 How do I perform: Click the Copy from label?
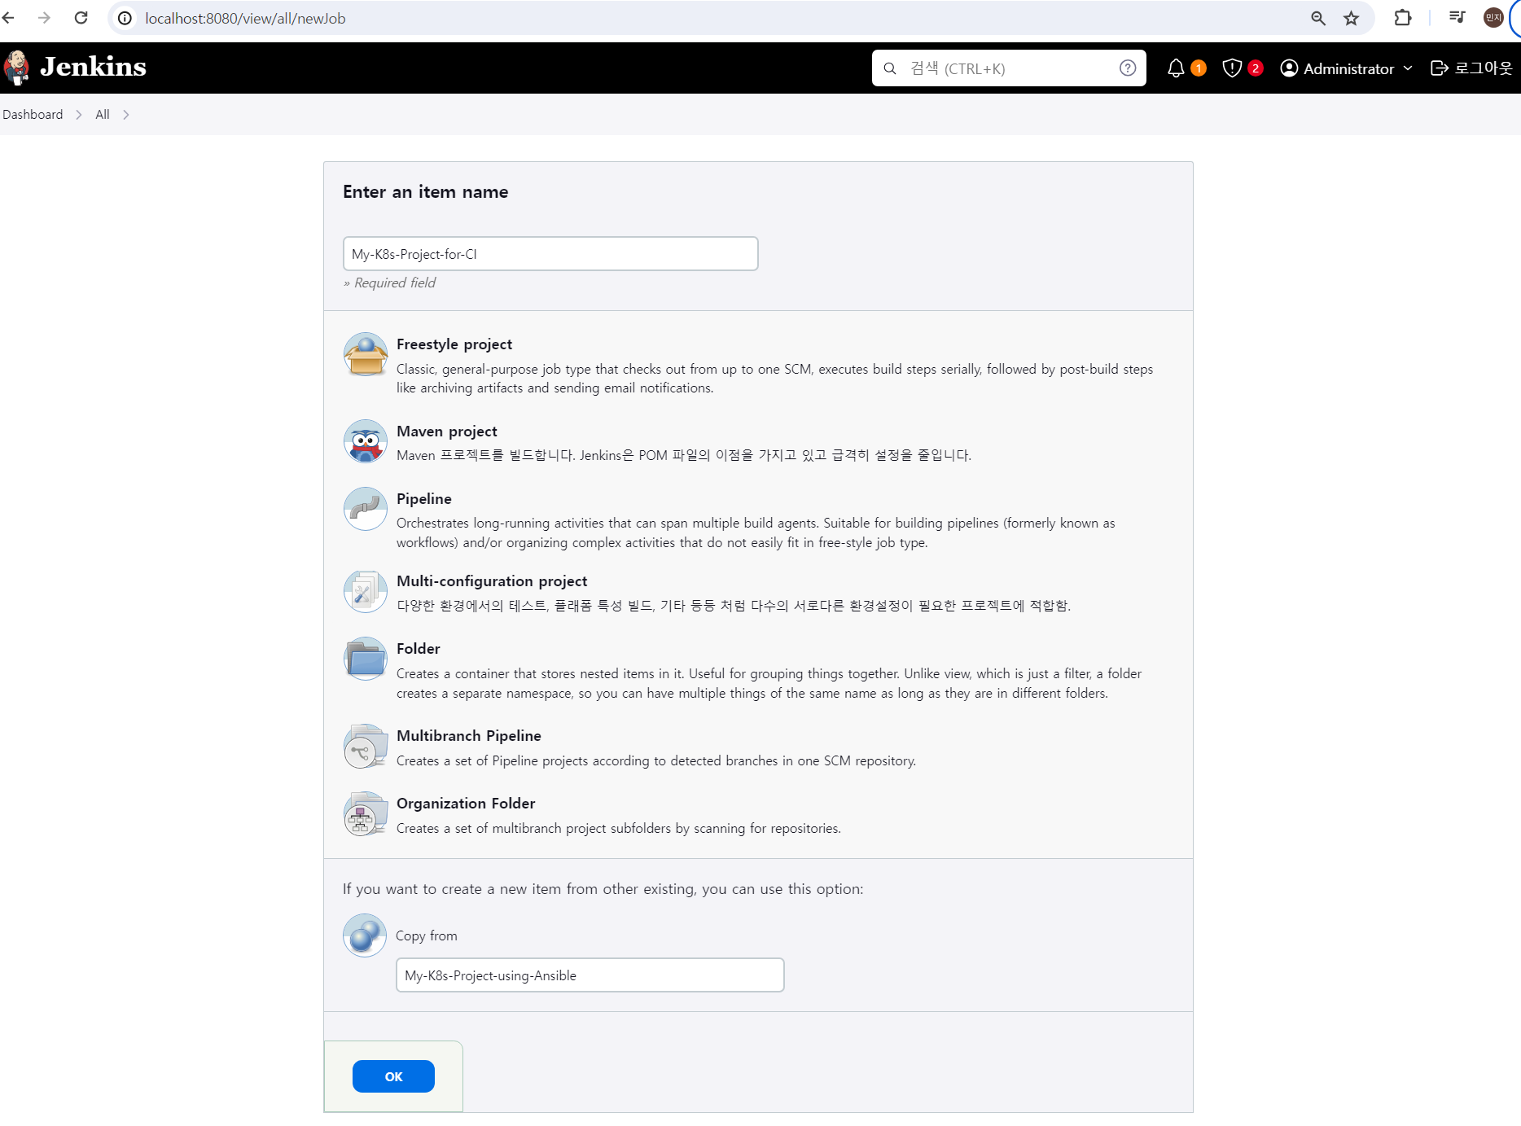427,936
